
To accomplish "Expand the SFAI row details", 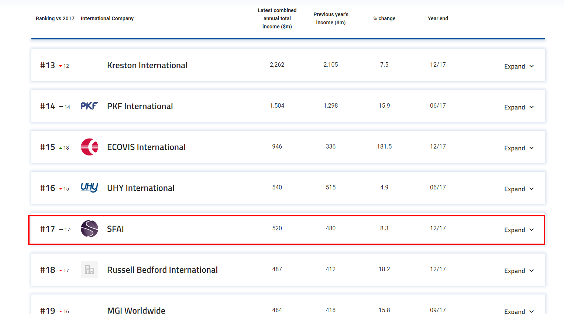I will [x=519, y=230].
